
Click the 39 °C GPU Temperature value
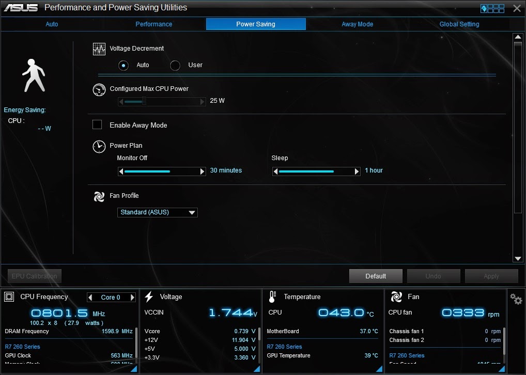[372, 355]
